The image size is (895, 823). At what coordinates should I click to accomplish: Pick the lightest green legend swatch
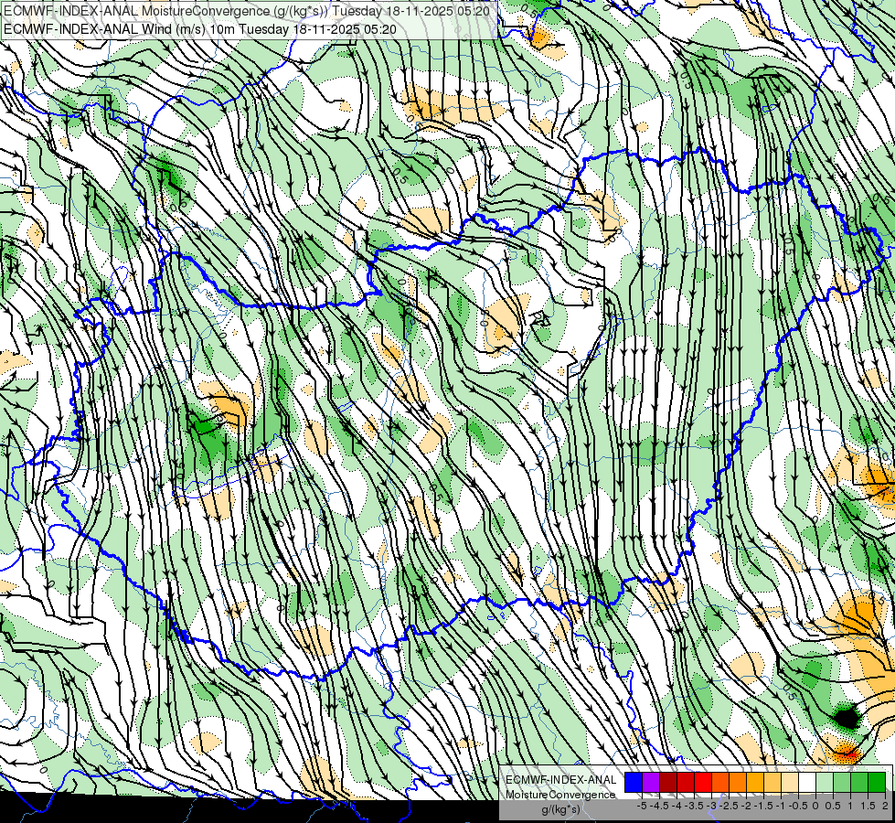coord(825,783)
